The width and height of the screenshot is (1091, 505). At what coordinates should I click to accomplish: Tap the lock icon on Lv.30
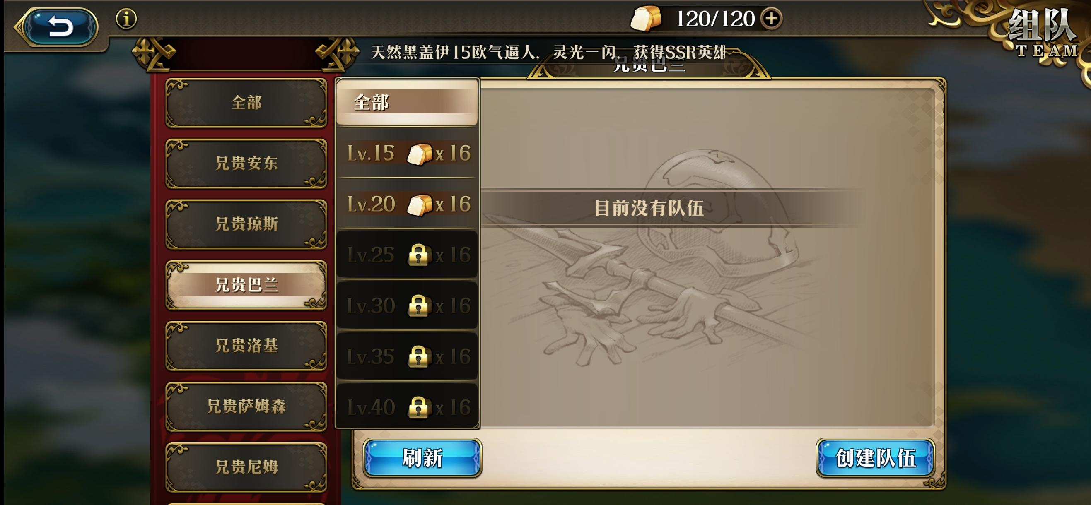(x=418, y=305)
